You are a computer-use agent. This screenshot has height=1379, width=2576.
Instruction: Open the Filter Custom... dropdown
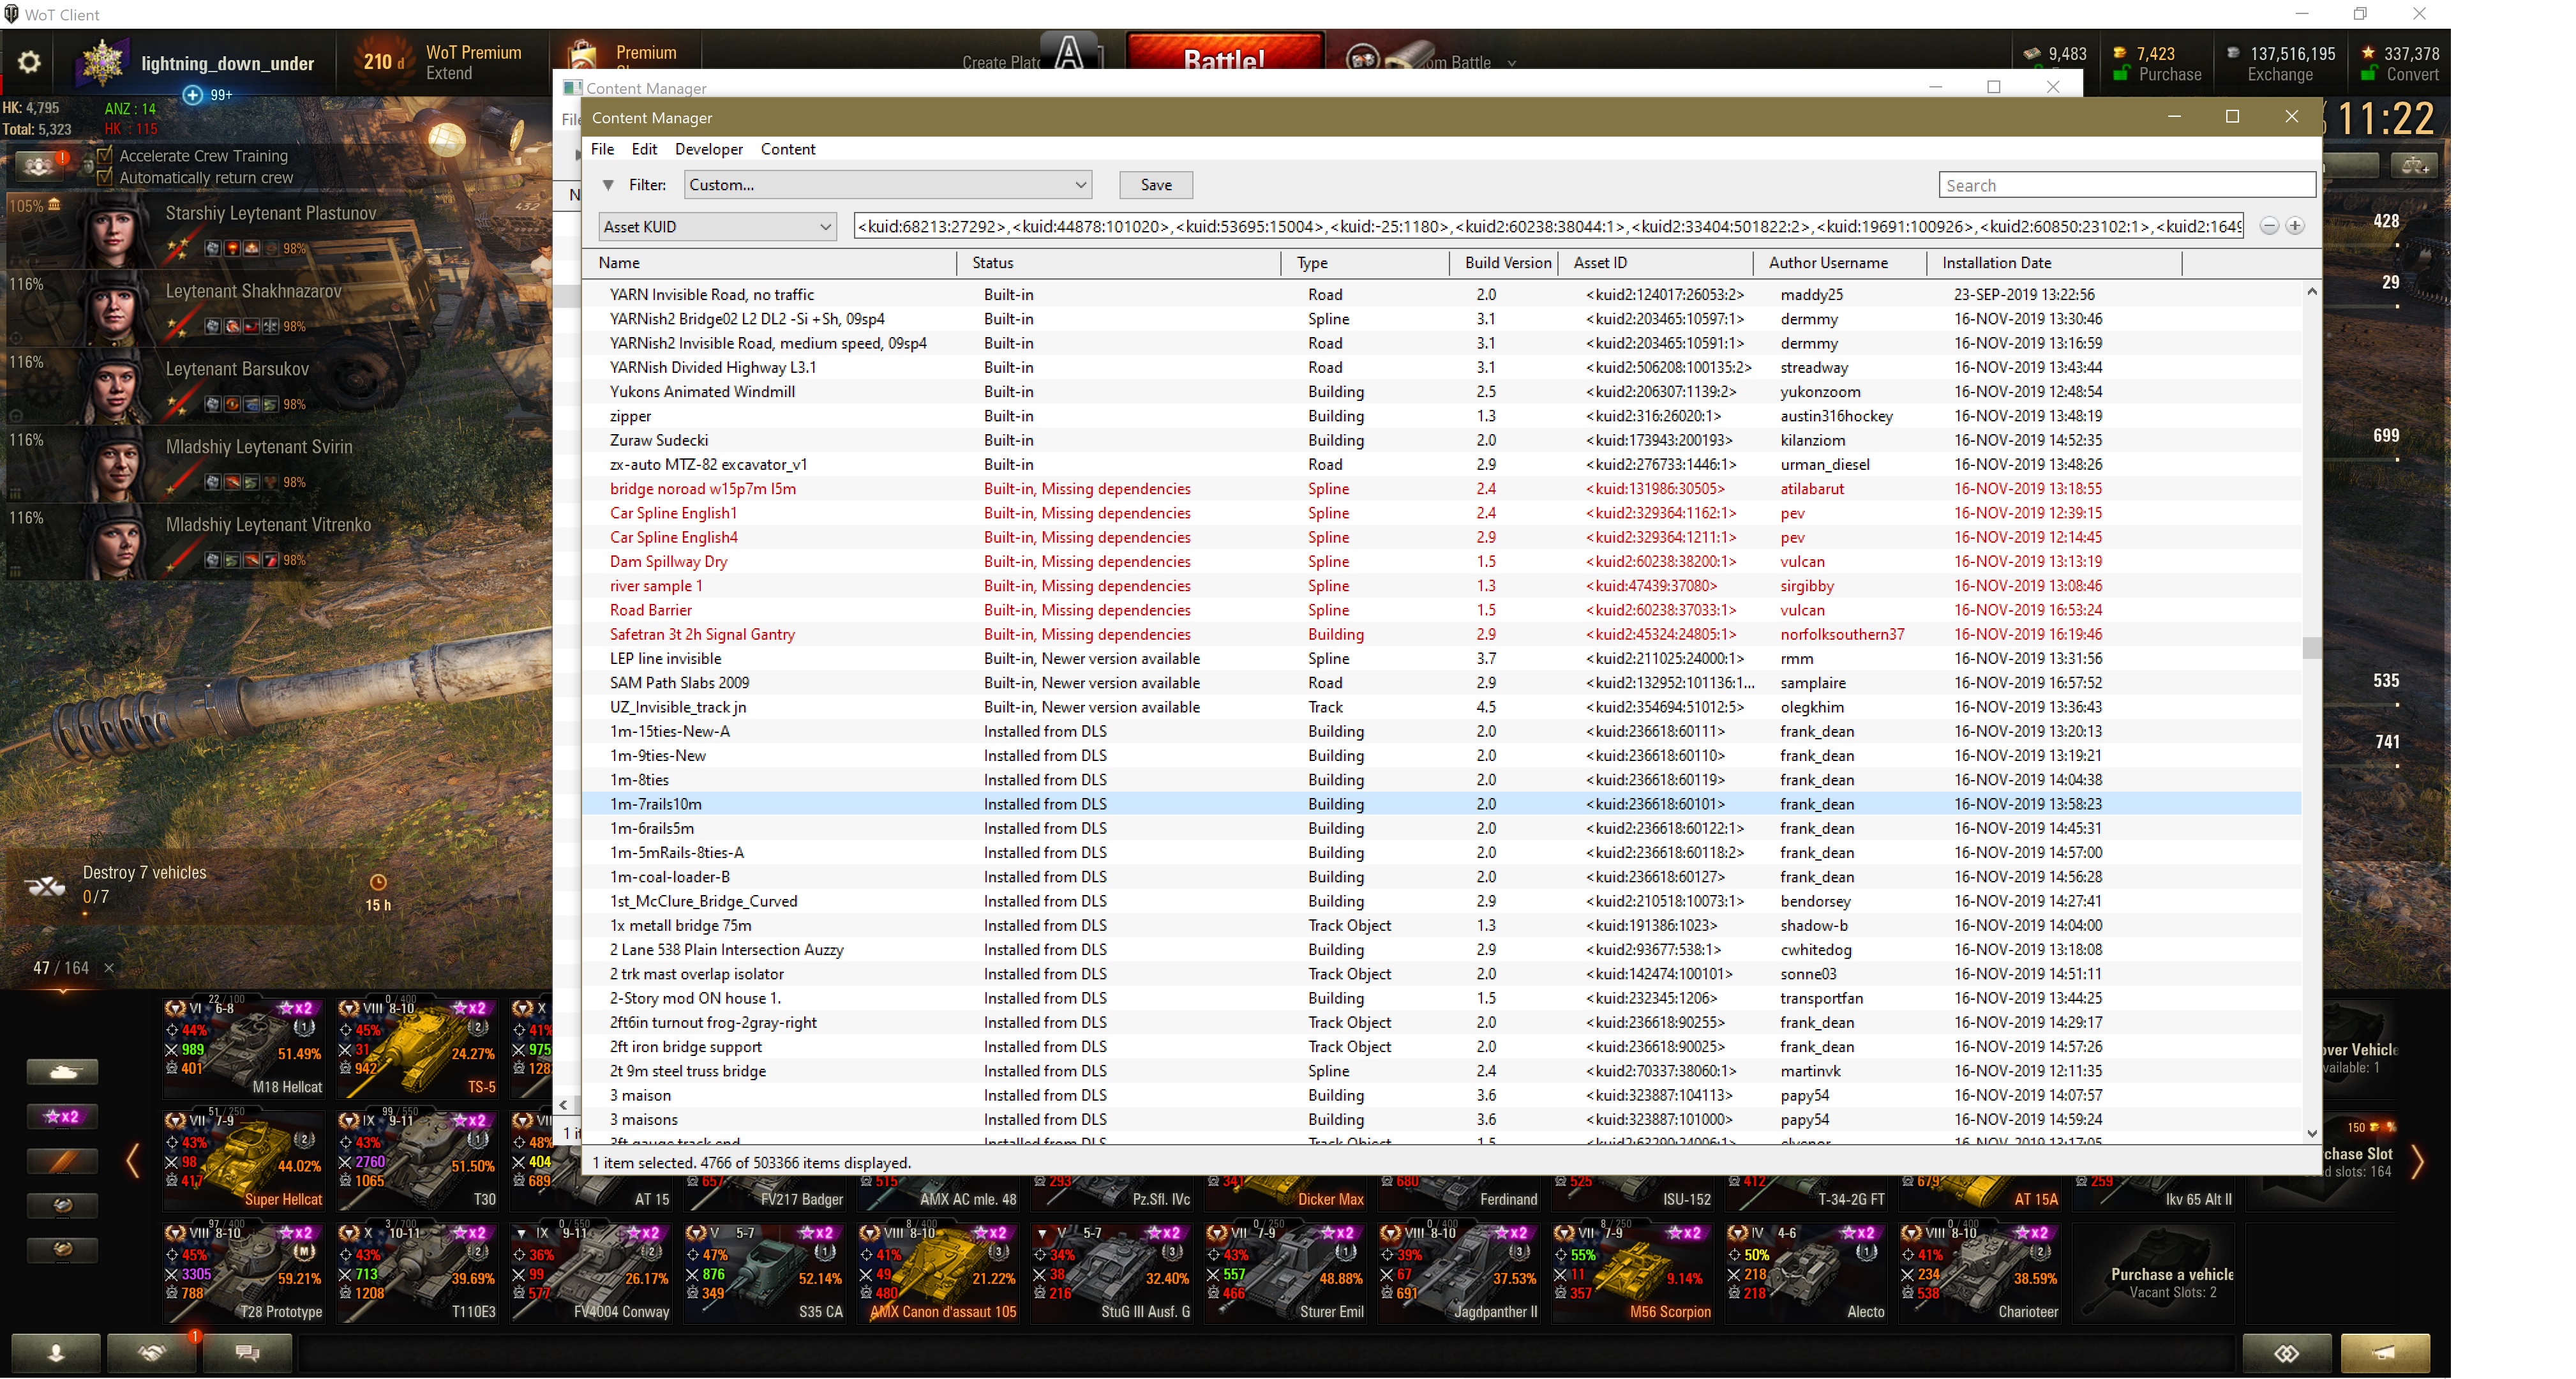pyautogui.click(x=887, y=185)
